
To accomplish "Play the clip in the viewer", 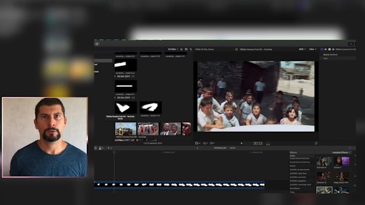I will click(x=242, y=143).
